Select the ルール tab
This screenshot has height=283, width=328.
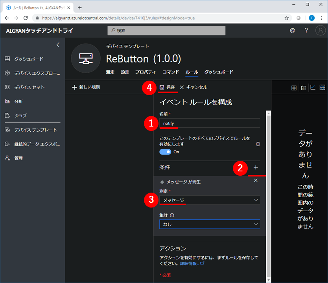(x=192, y=72)
